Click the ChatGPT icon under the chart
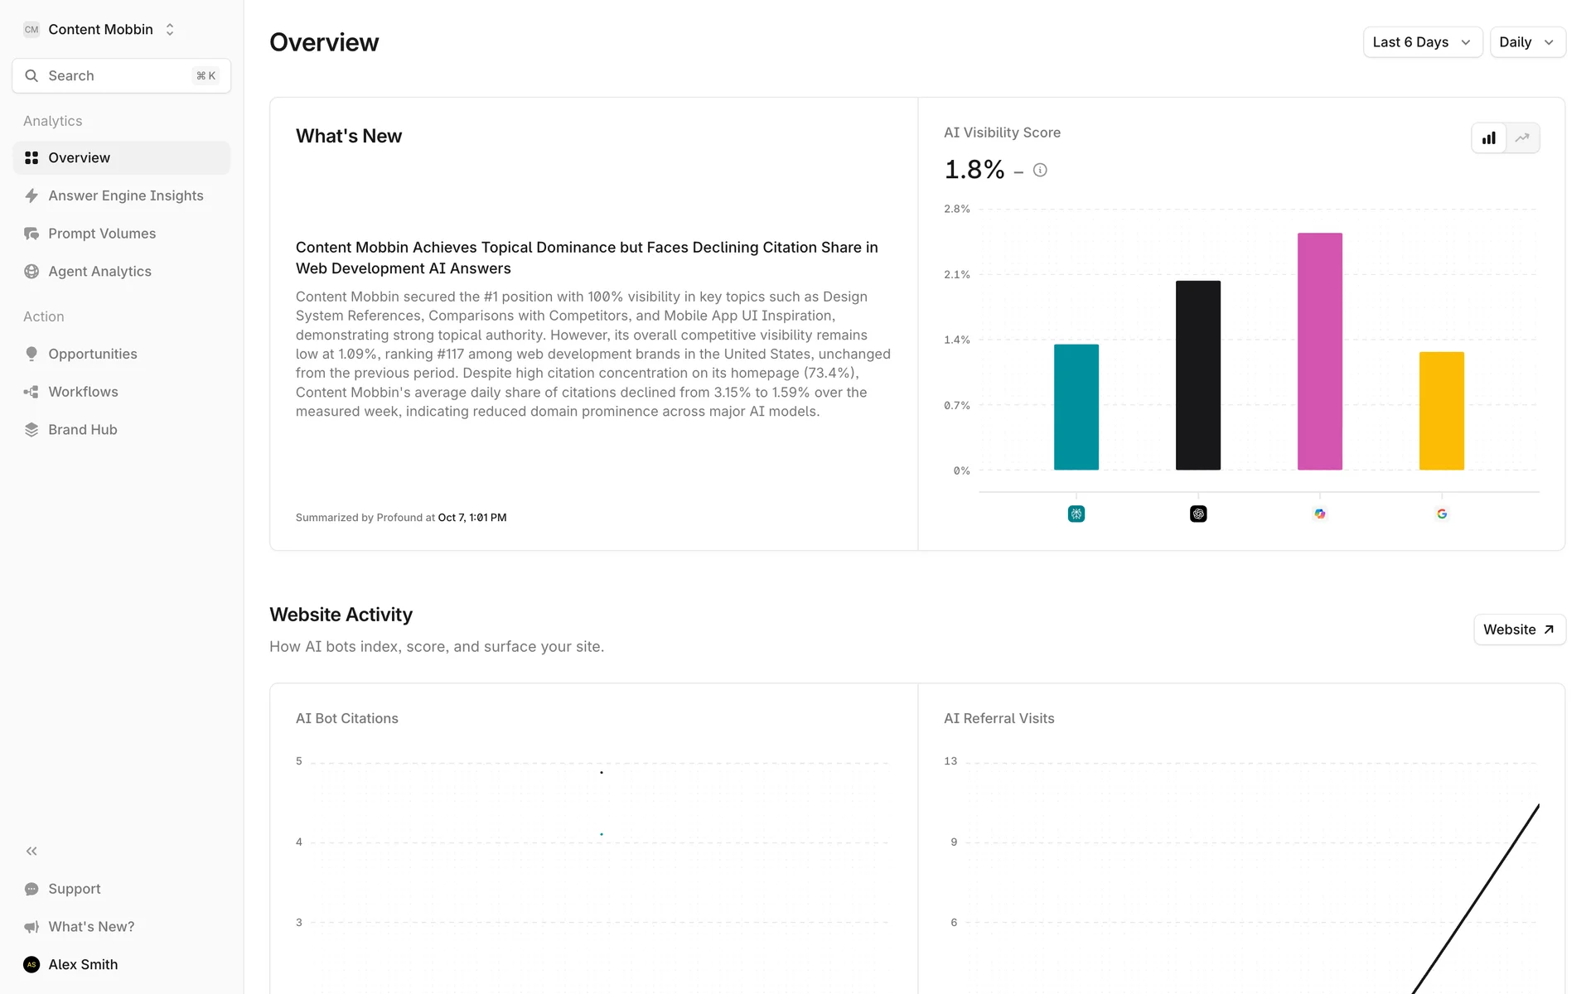 coord(1198,514)
